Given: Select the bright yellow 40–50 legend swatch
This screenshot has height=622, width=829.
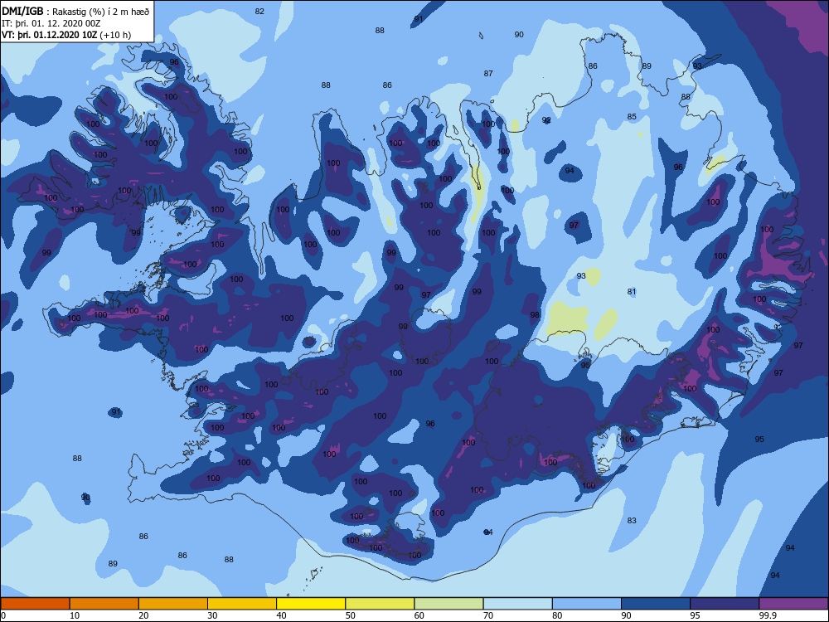Looking at the screenshot, I should pyautogui.click(x=311, y=604).
